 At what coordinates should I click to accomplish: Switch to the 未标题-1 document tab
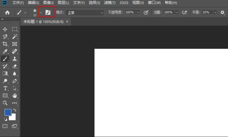pyautogui.click(x=43, y=22)
